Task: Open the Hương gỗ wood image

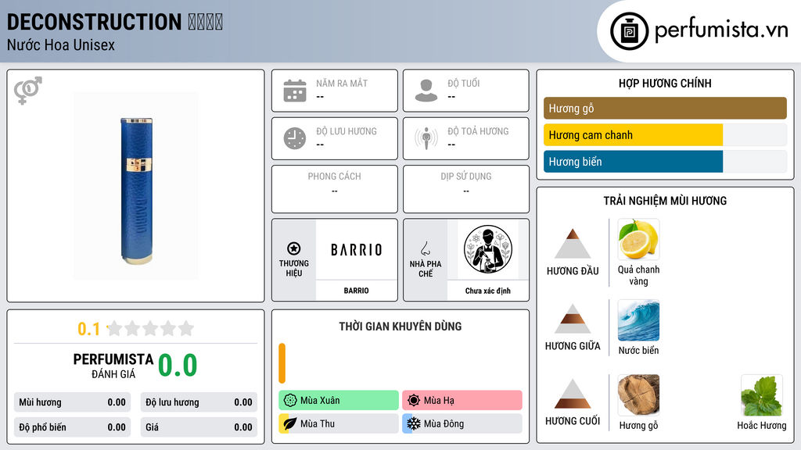Action: pyautogui.click(x=638, y=395)
